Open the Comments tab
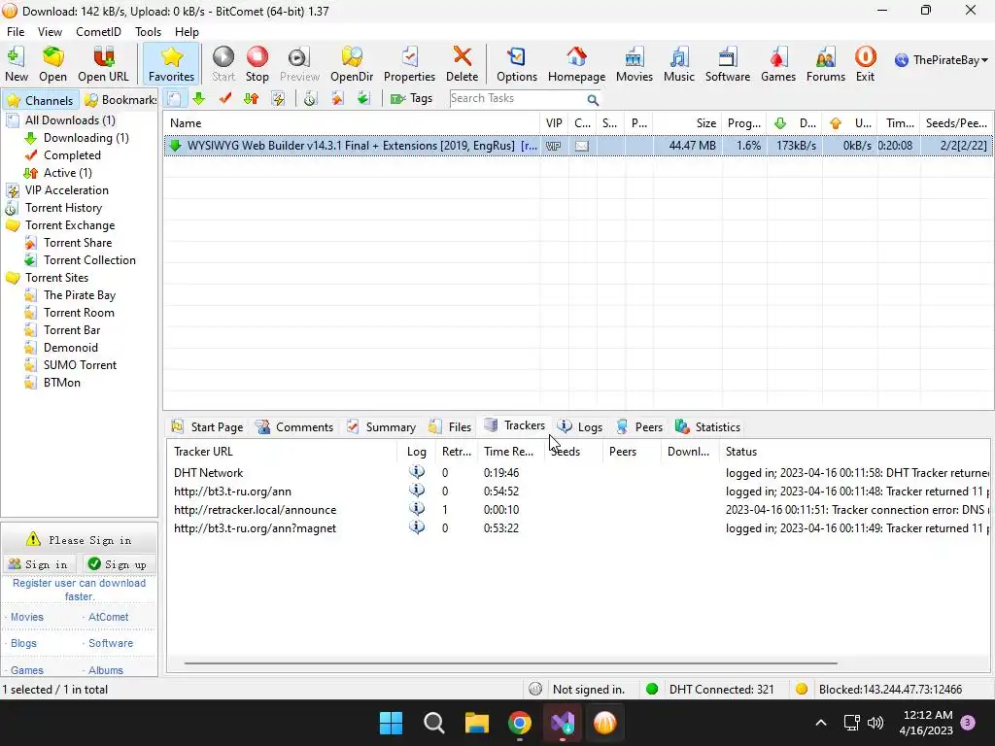The image size is (995, 746). coord(295,427)
